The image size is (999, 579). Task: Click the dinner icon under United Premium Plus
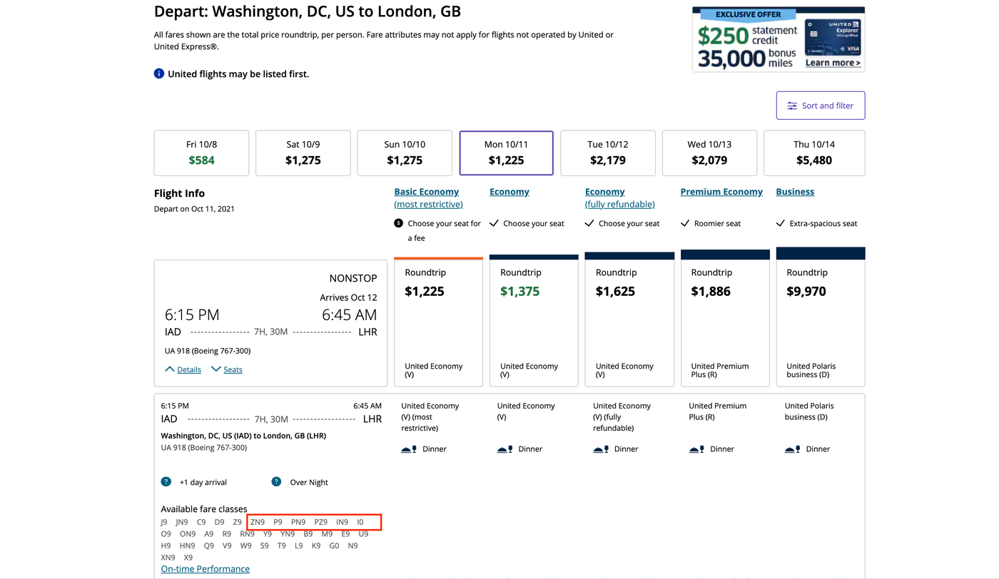pyautogui.click(x=696, y=449)
